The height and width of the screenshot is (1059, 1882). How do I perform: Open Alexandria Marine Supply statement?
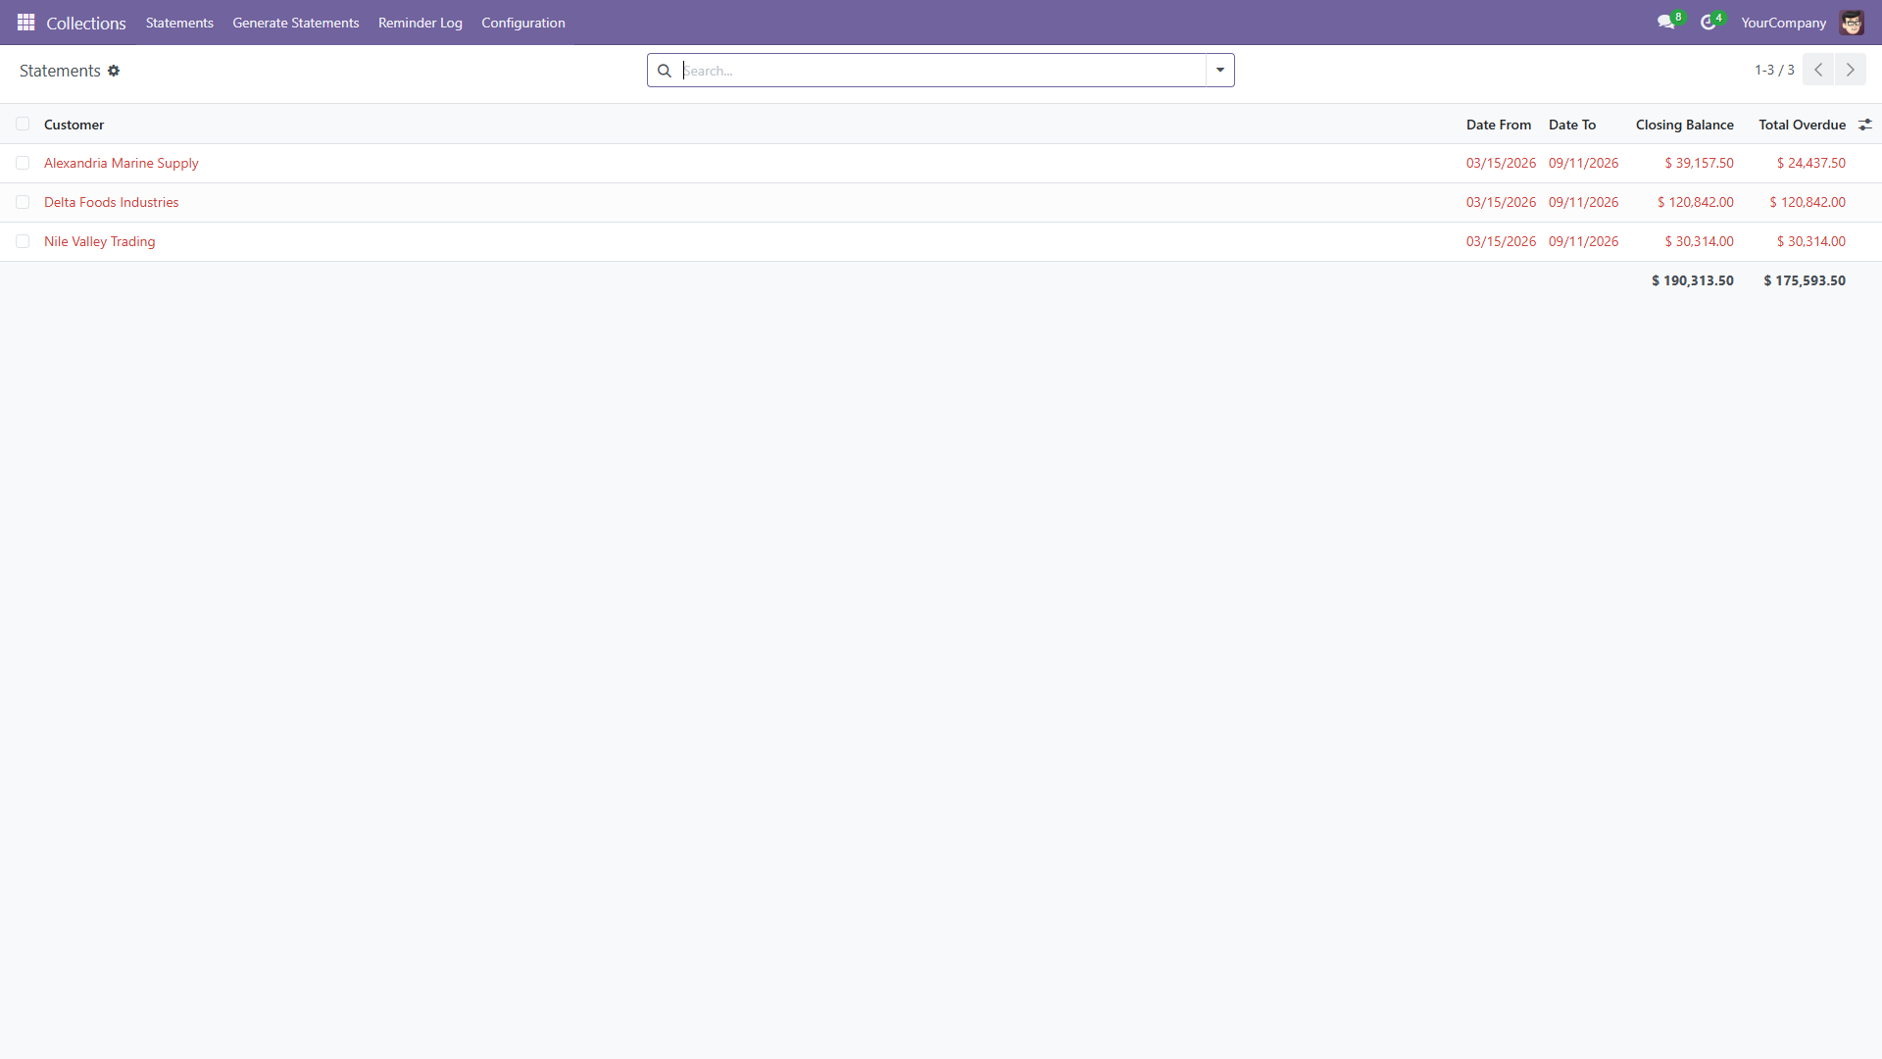(122, 163)
